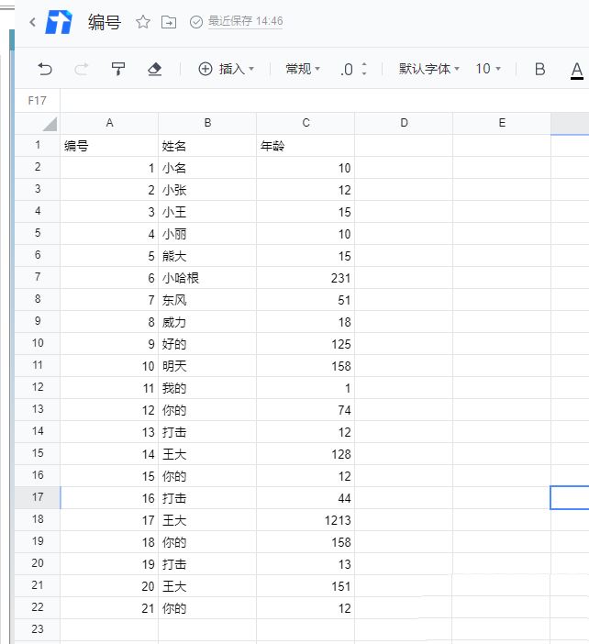Redo the last undone action
589x644 pixels.
pyautogui.click(x=81, y=69)
